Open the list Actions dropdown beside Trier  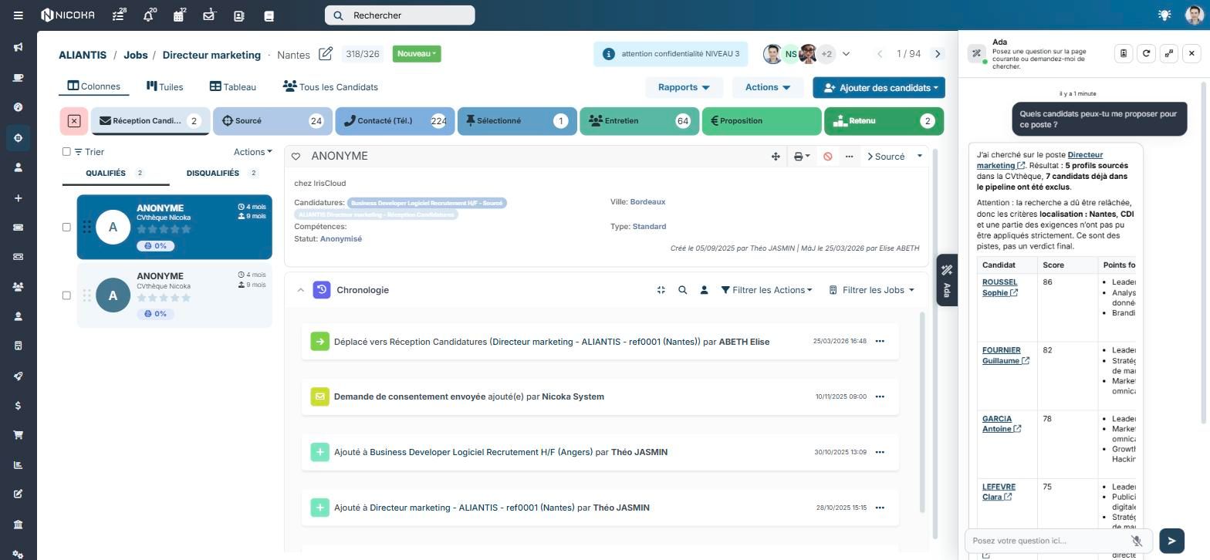[x=253, y=152]
